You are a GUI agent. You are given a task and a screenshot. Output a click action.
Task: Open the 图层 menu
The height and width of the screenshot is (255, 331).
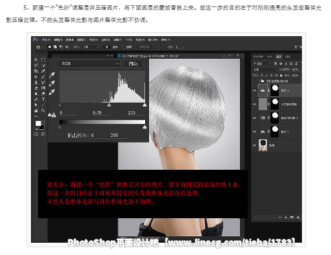[81, 40]
